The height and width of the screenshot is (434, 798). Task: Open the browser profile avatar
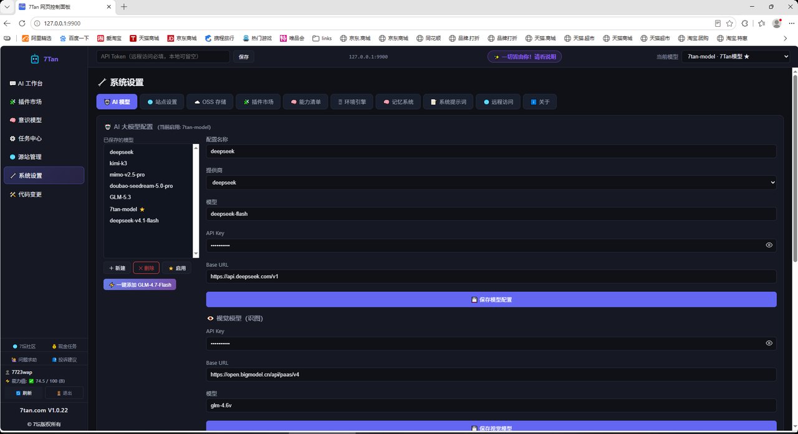tap(777, 23)
